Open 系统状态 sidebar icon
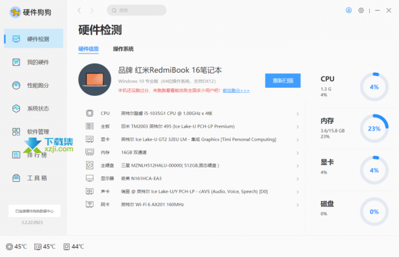Viewport: 399px width, 257px height. [16, 108]
